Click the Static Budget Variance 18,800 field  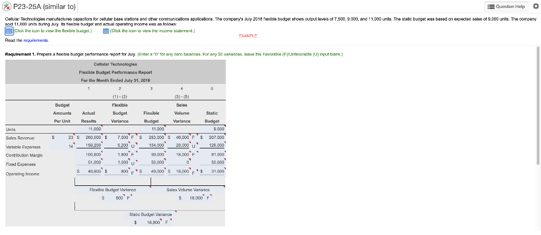[x=148, y=222]
